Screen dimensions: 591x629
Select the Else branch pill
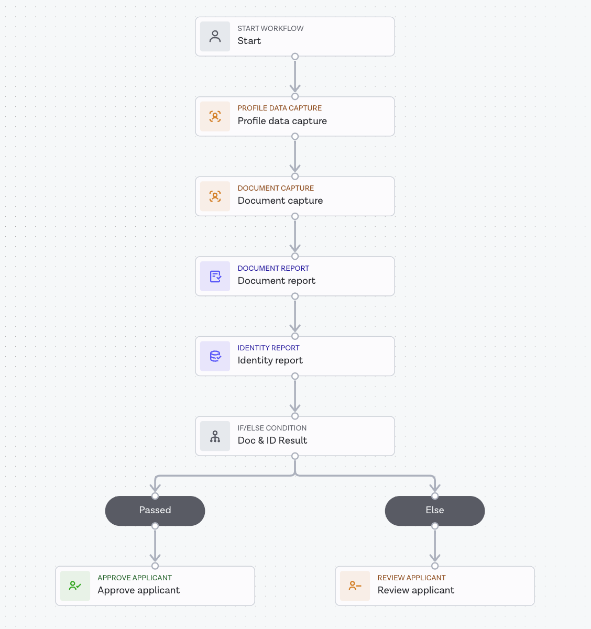[x=434, y=511]
